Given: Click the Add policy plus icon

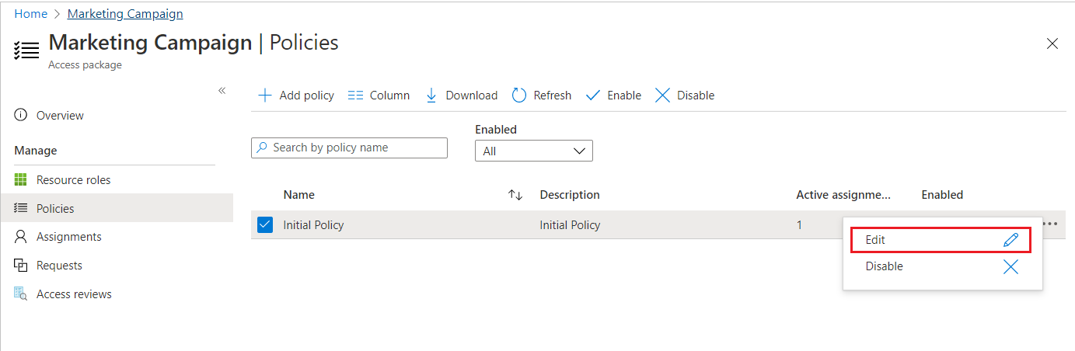Looking at the screenshot, I should [265, 96].
